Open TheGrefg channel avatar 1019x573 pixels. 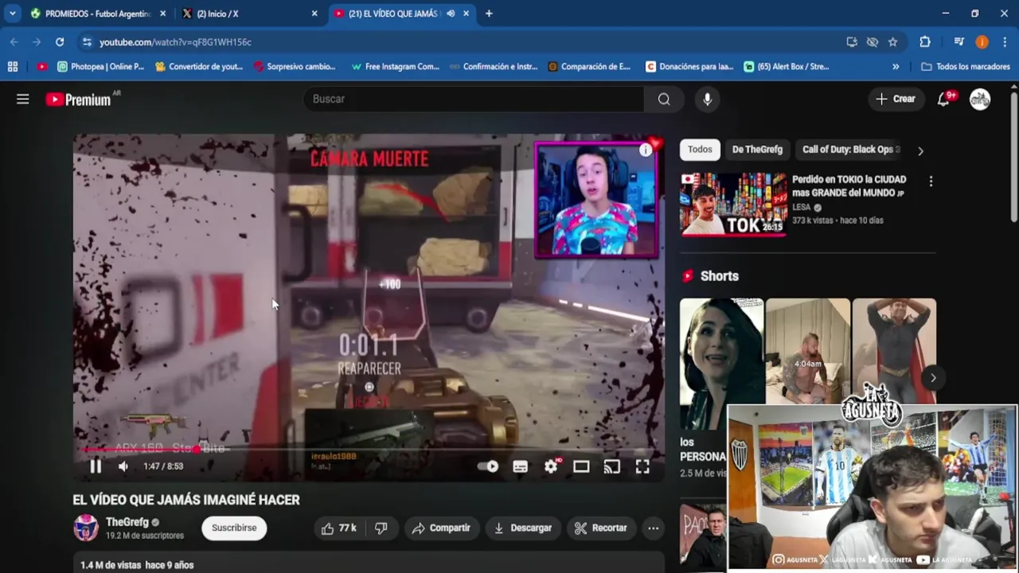pyautogui.click(x=86, y=528)
